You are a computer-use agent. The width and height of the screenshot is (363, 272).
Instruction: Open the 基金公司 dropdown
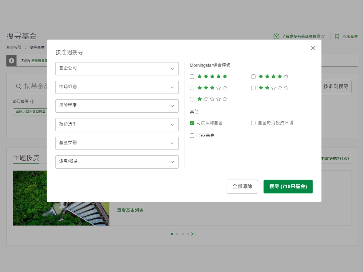tap(117, 68)
